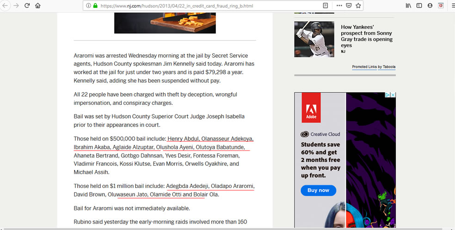Click the Creative Cloud logo icon

click(x=304, y=134)
